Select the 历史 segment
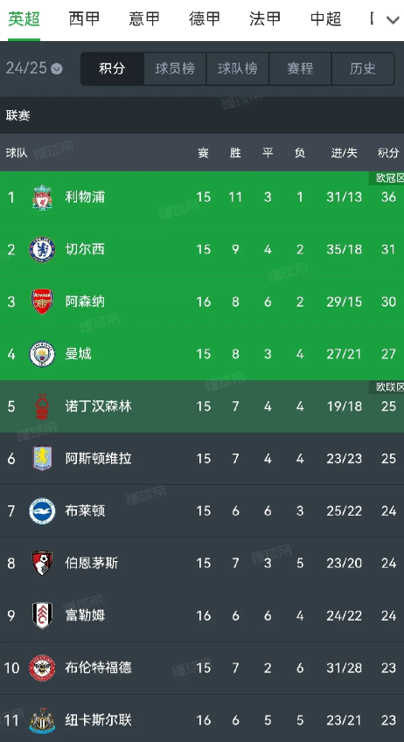 [x=363, y=69]
